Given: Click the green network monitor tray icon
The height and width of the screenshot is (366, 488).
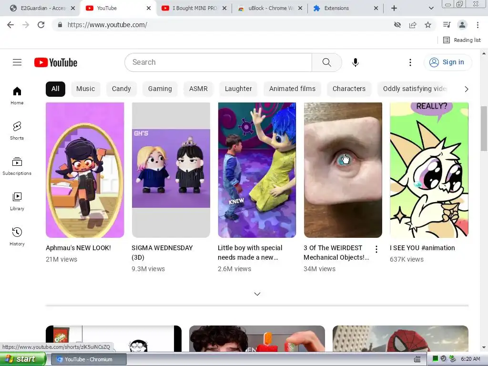Looking at the screenshot, I should tap(436, 359).
